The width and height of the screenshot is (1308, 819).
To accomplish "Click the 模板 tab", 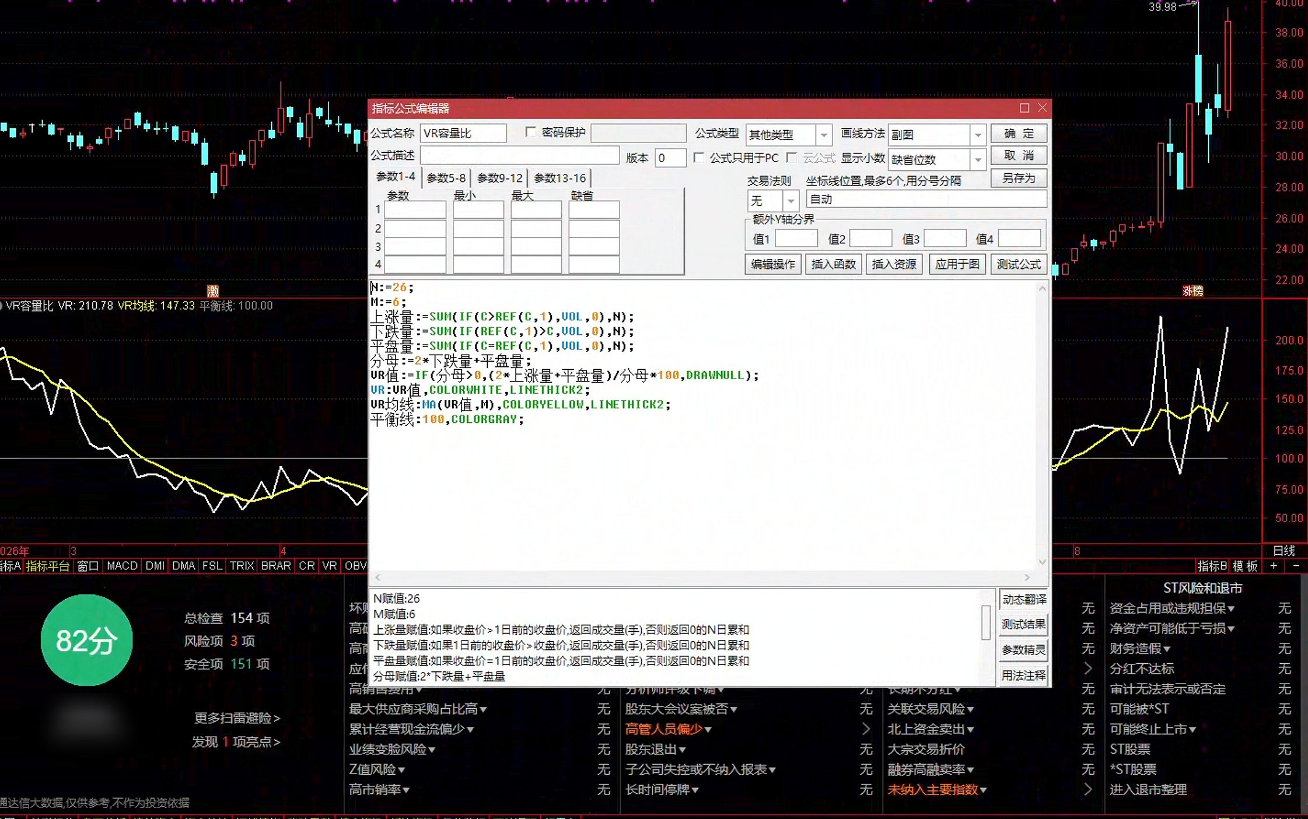I will [1245, 566].
